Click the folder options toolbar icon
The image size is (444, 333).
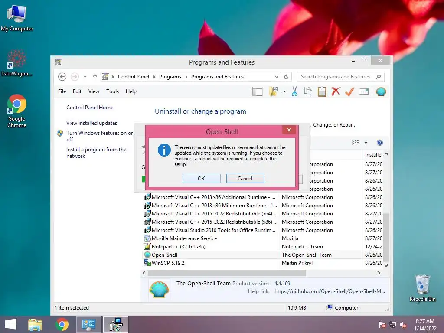click(274, 91)
